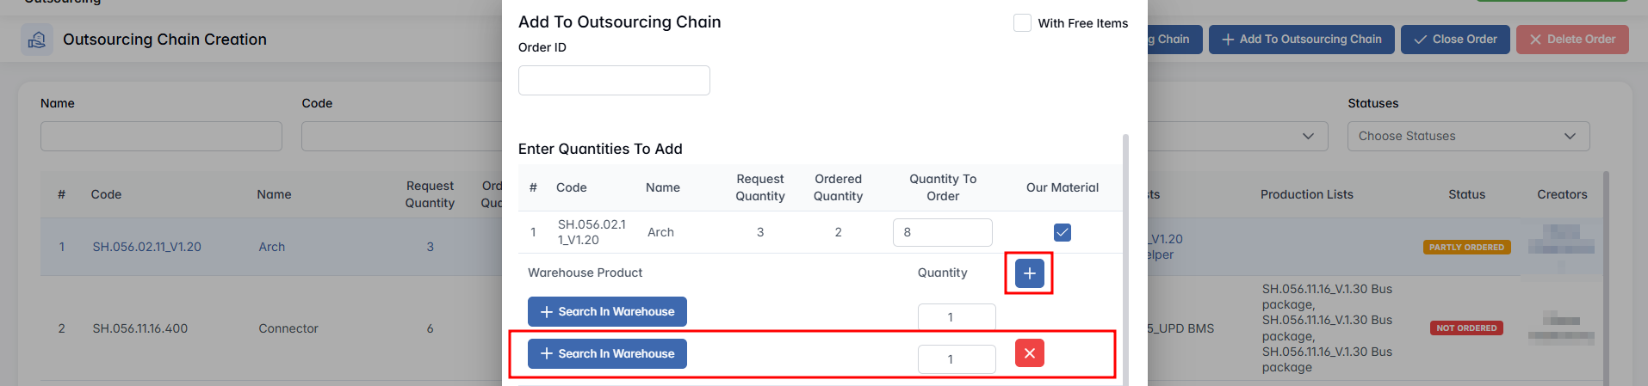Click the Arch name link in table
The image size is (1648, 386).
[271, 247]
